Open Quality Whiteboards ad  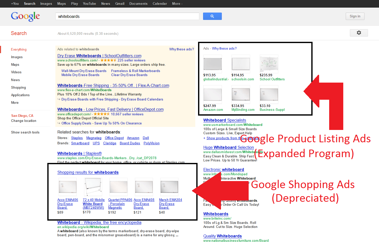[222, 236]
